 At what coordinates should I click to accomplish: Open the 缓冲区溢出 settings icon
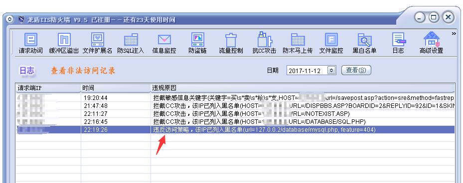coord(64,43)
